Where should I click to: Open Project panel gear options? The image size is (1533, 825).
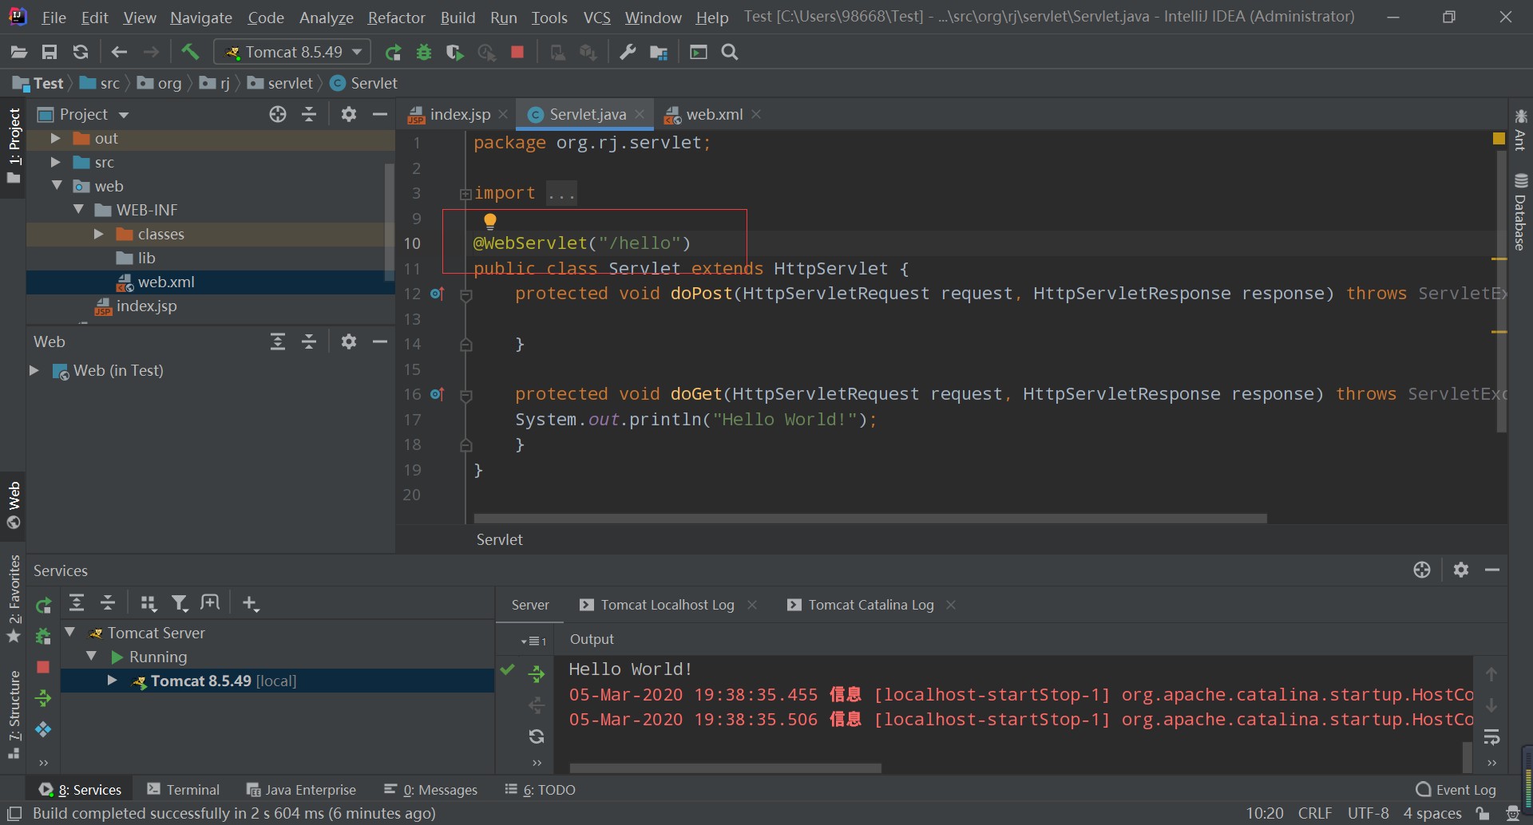coord(349,115)
